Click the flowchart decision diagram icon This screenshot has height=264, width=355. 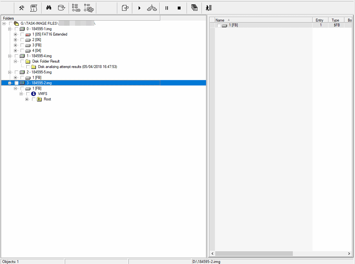tap(152, 8)
